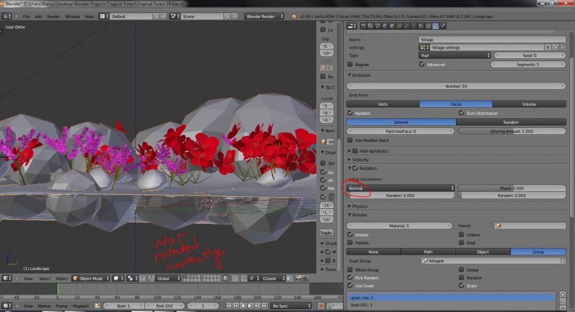Open the Global orientation dropdown

pyautogui.click(x=168, y=279)
